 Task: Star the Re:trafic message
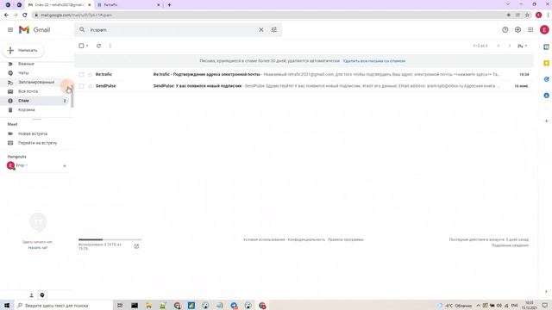90,75
